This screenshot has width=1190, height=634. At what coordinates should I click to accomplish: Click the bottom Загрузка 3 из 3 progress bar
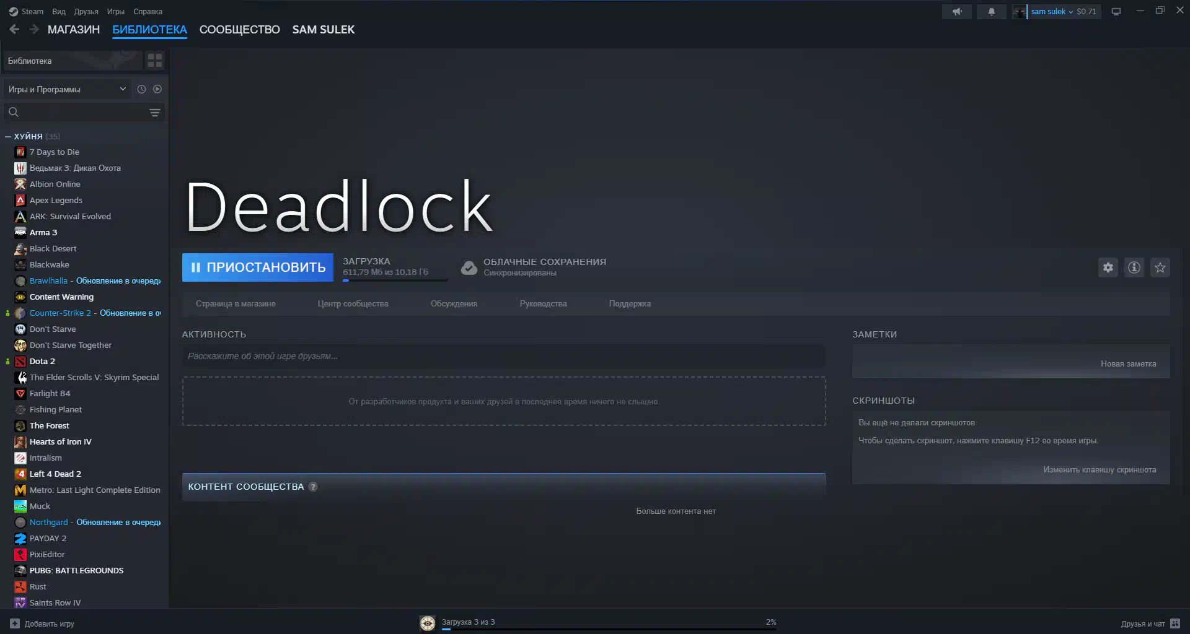(x=609, y=630)
